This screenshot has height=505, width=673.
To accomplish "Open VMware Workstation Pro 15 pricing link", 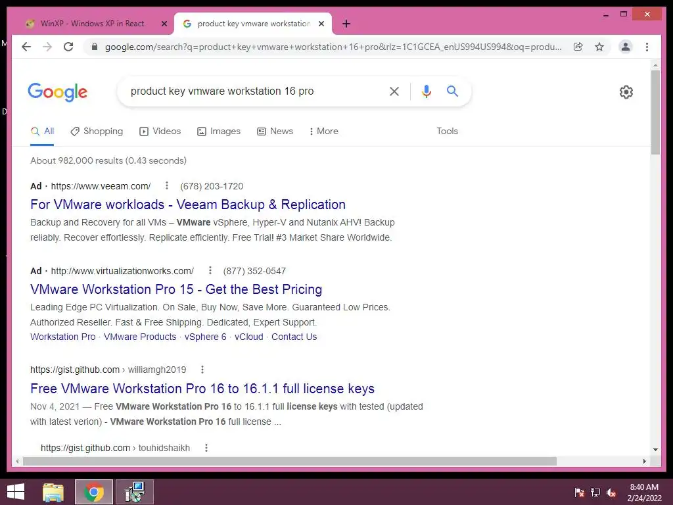I will pos(176,289).
